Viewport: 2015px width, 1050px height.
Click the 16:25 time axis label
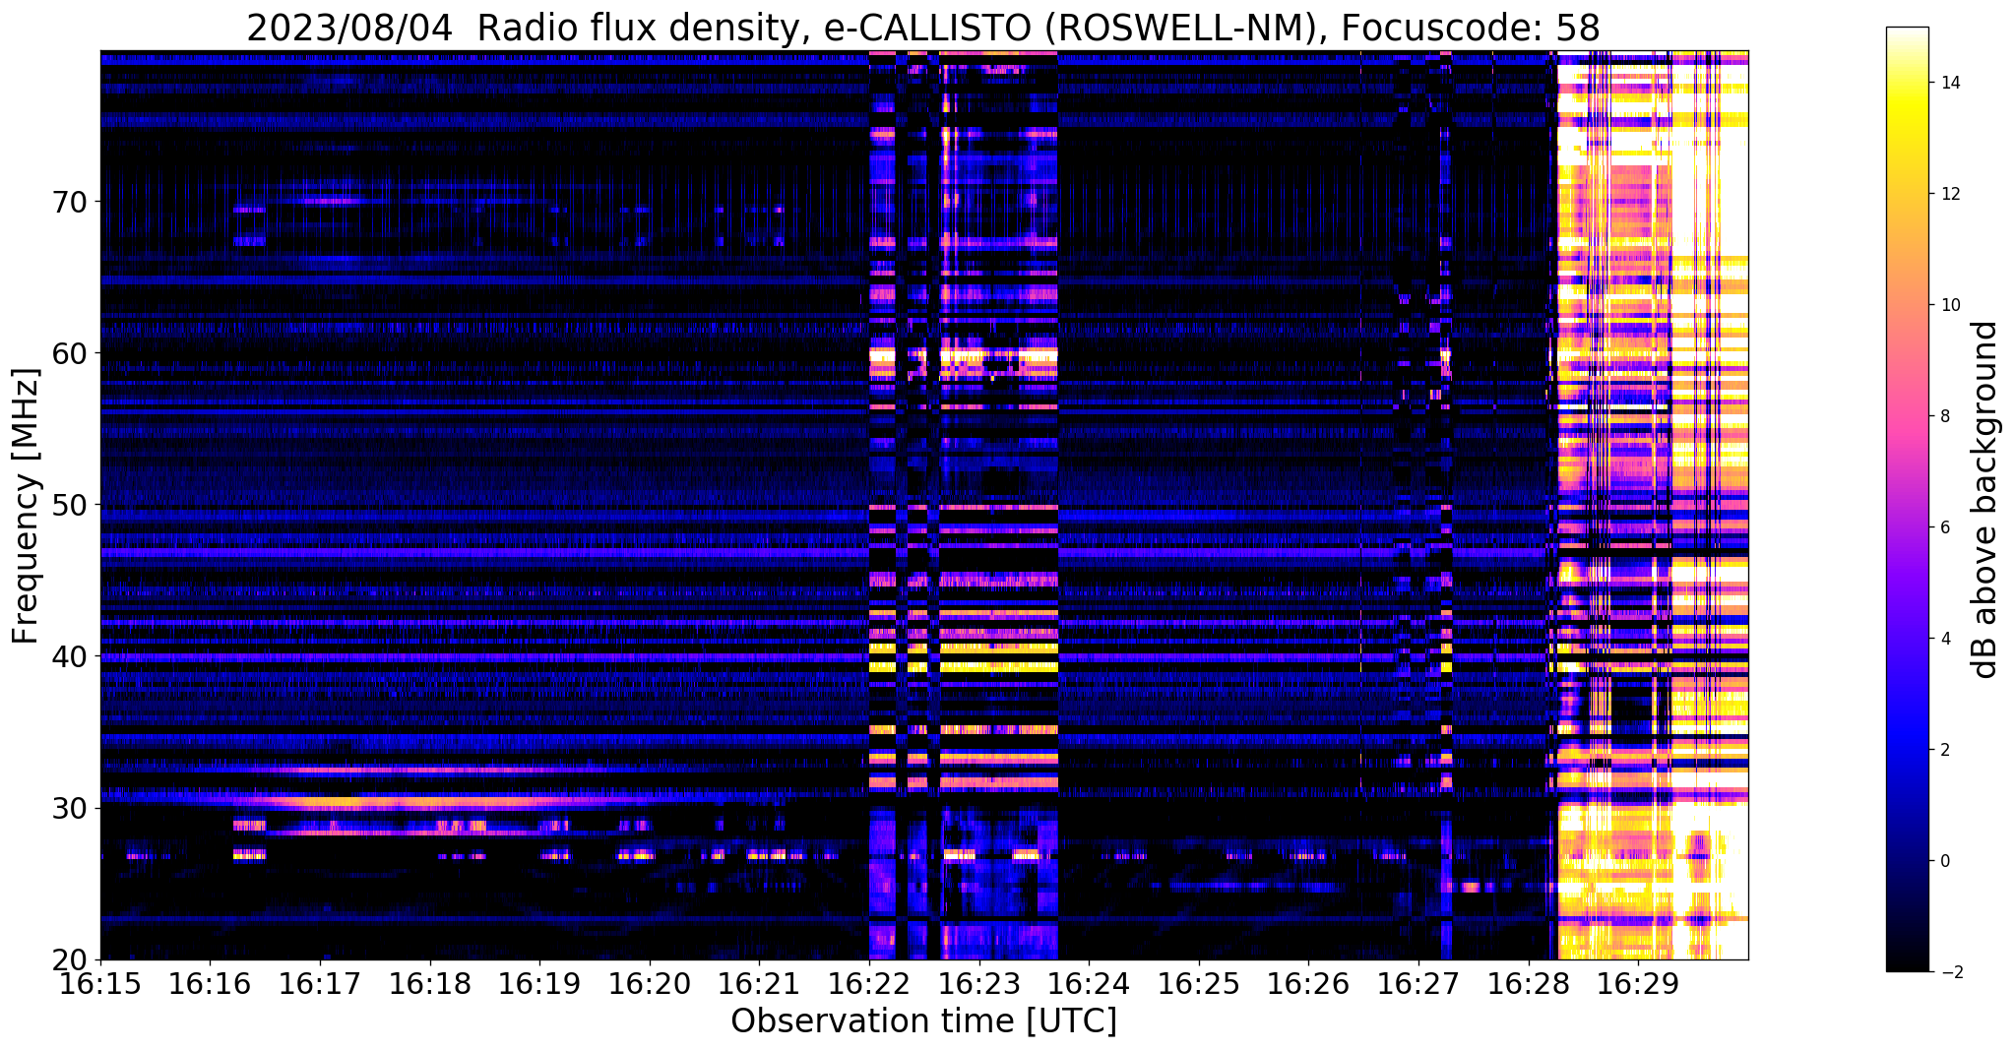coord(1199,984)
